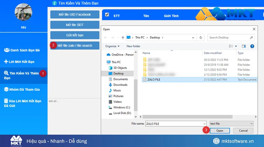Click the navigation pane scroll down arrow
The image size is (264, 147).
click(x=136, y=117)
